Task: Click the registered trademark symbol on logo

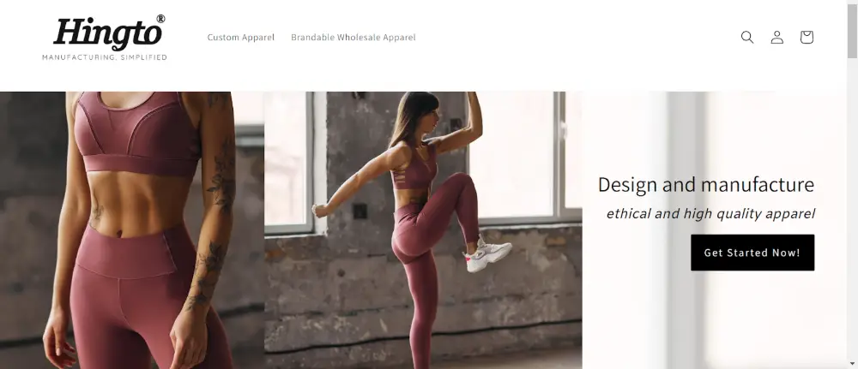Action: tap(160, 19)
